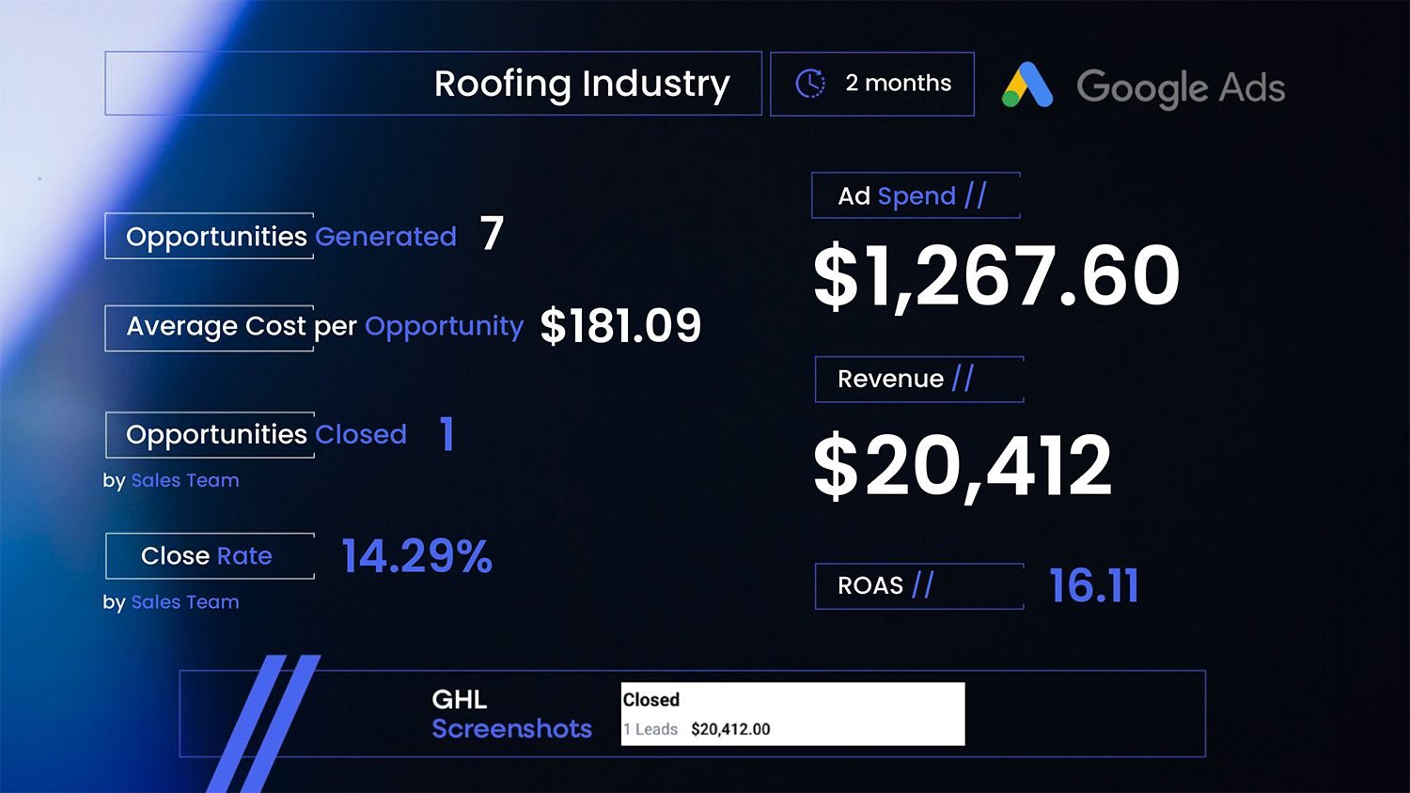Click the double-slash graphic near GHL Screenshots

(x=262, y=722)
